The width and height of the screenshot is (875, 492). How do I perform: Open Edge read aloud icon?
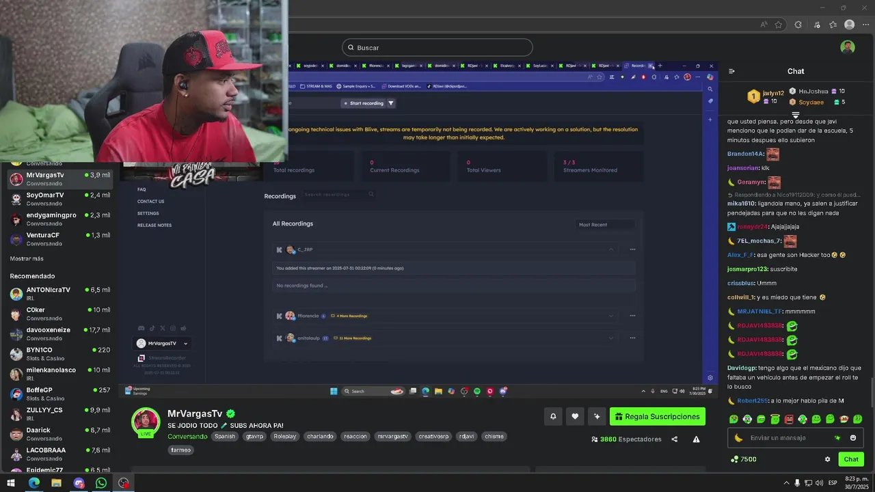[764, 25]
